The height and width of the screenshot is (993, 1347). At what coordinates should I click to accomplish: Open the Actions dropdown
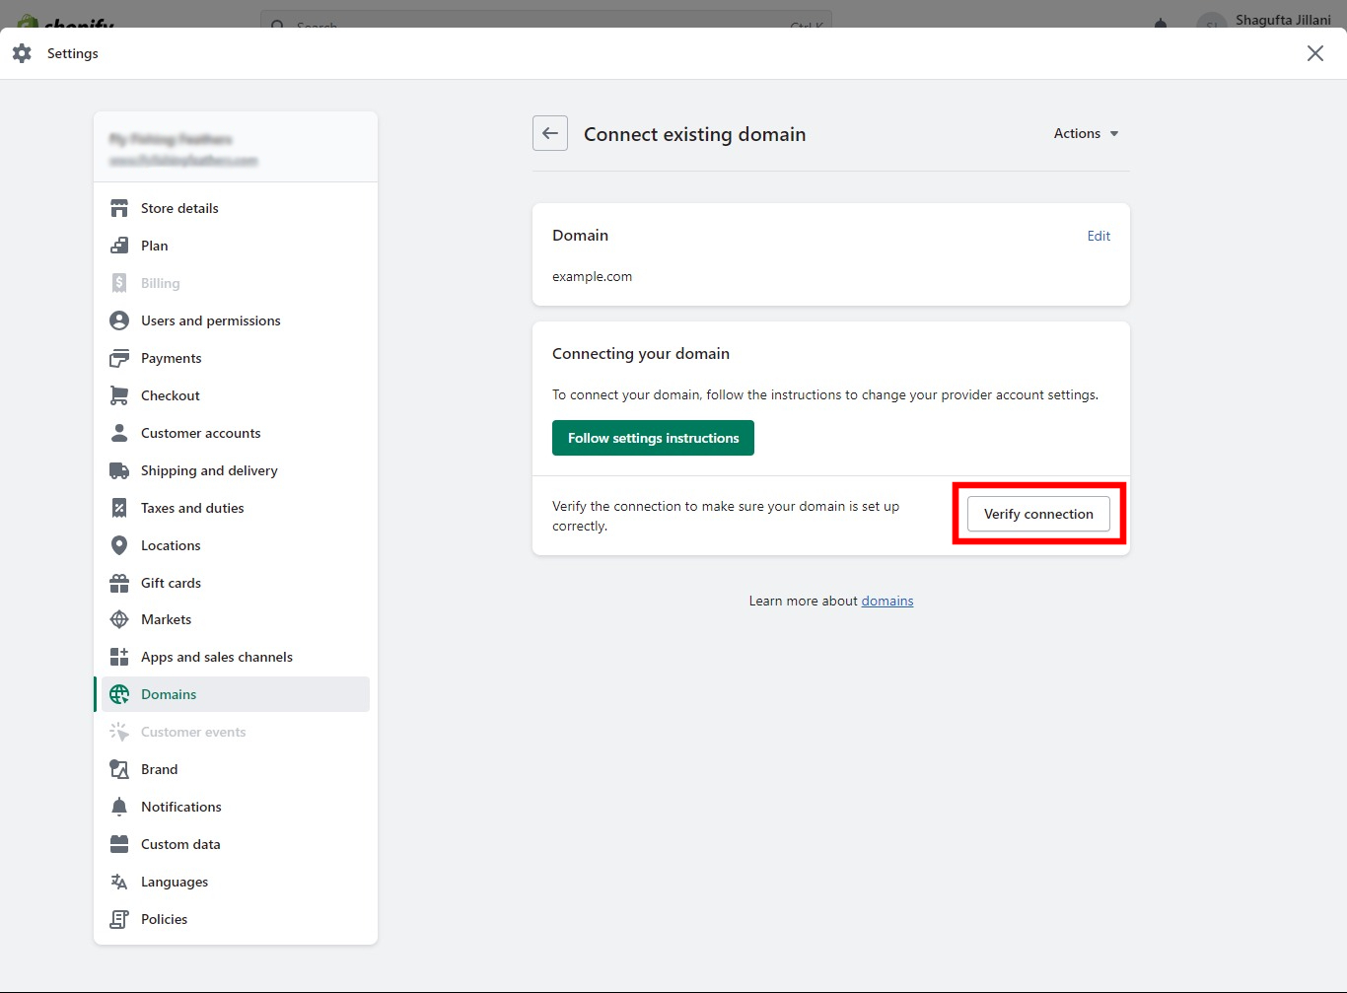1085,133
